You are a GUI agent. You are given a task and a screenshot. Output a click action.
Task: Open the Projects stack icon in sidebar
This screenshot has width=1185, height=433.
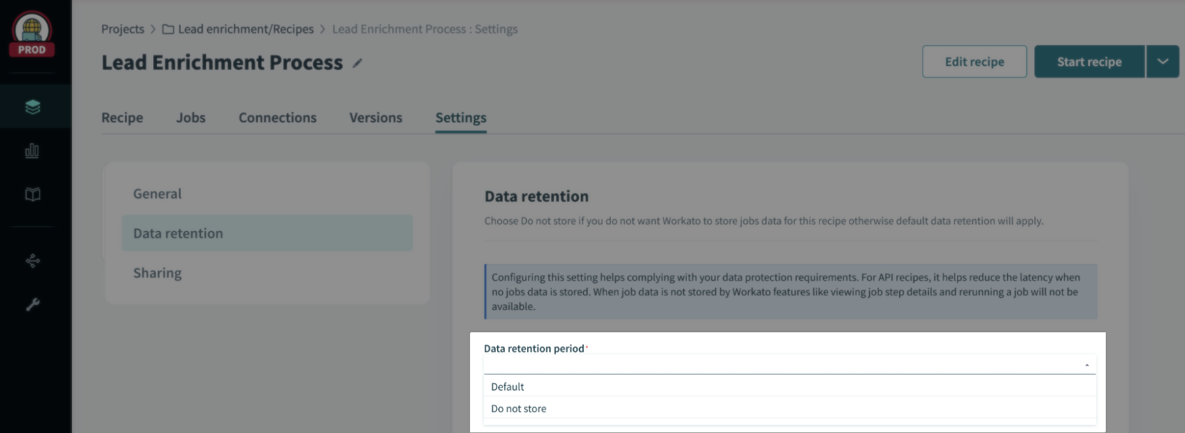(x=32, y=107)
